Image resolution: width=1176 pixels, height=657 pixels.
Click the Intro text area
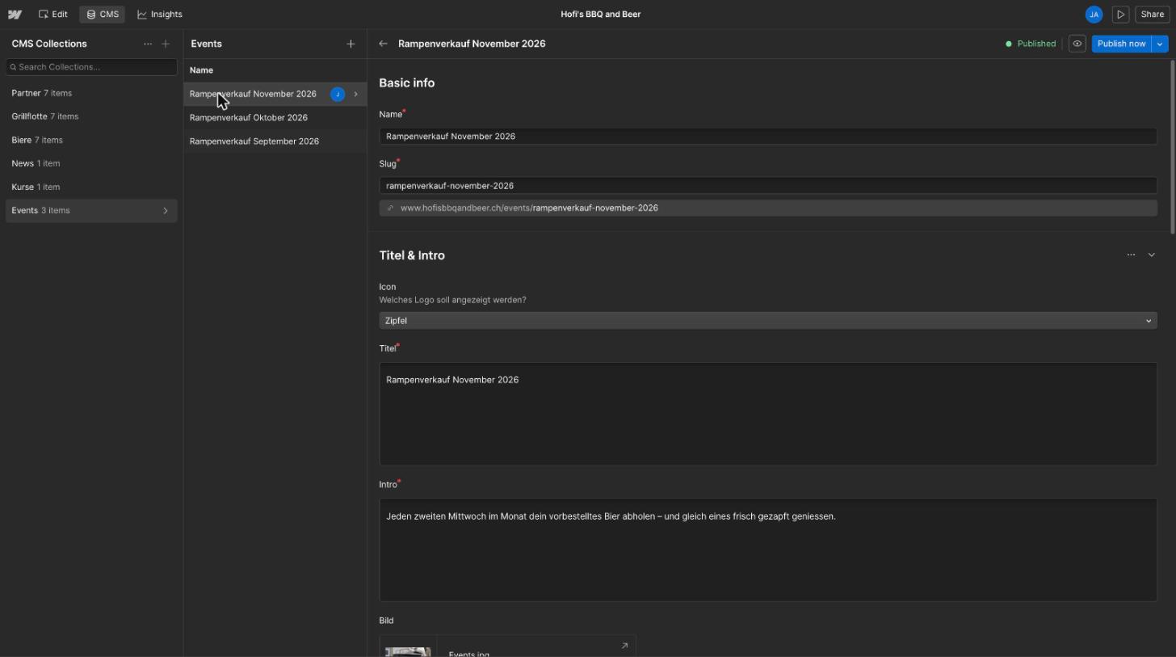click(x=768, y=550)
